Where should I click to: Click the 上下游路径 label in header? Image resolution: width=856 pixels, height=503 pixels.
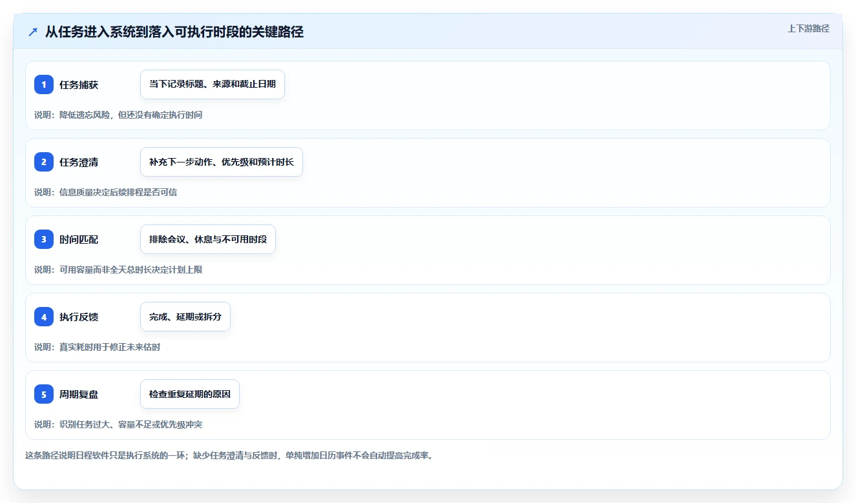(808, 29)
